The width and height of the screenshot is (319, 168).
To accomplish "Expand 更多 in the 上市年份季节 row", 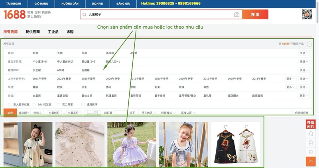I will (x=291, y=78).
